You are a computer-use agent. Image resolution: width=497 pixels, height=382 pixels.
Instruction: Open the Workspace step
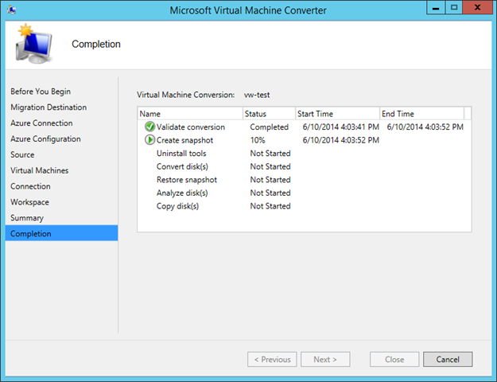click(29, 202)
